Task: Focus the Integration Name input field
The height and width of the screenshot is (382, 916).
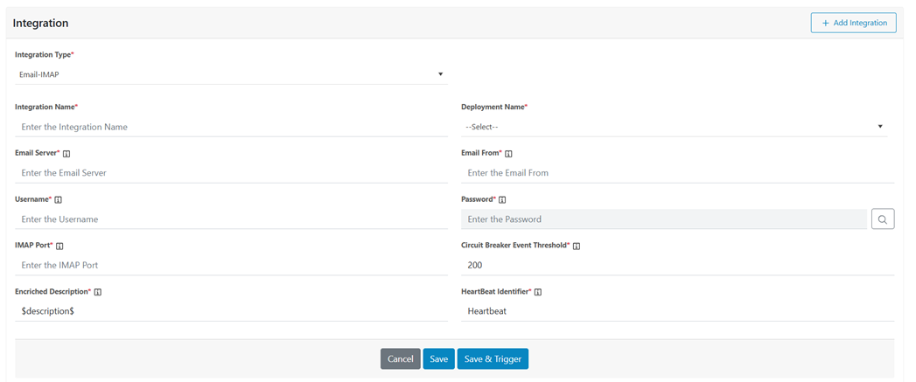Action: tap(231, 128)
